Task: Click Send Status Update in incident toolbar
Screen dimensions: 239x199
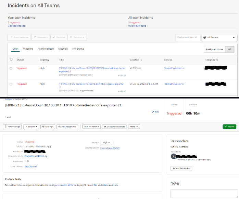Action: tap(115, 127)
